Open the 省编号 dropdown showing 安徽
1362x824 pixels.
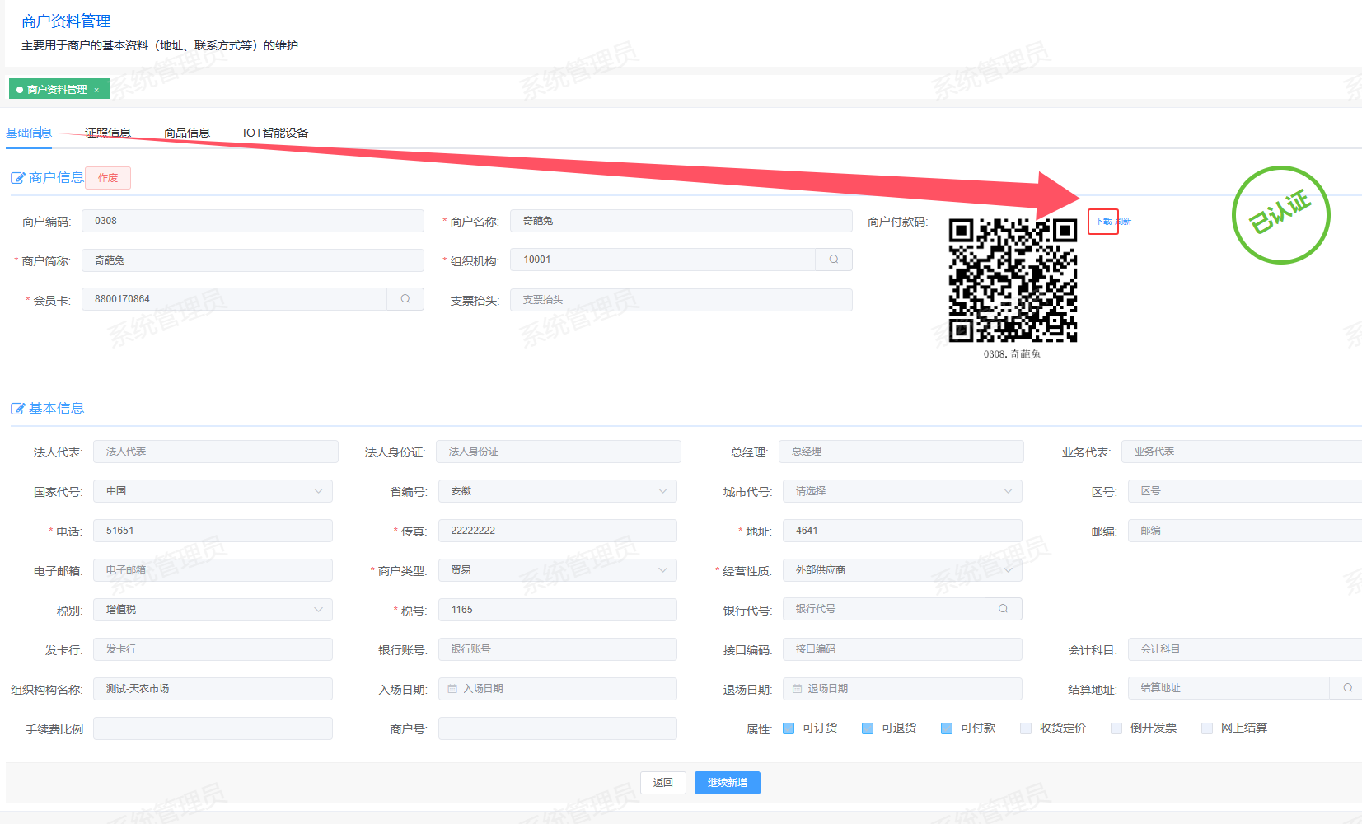[x=557, y=491]
